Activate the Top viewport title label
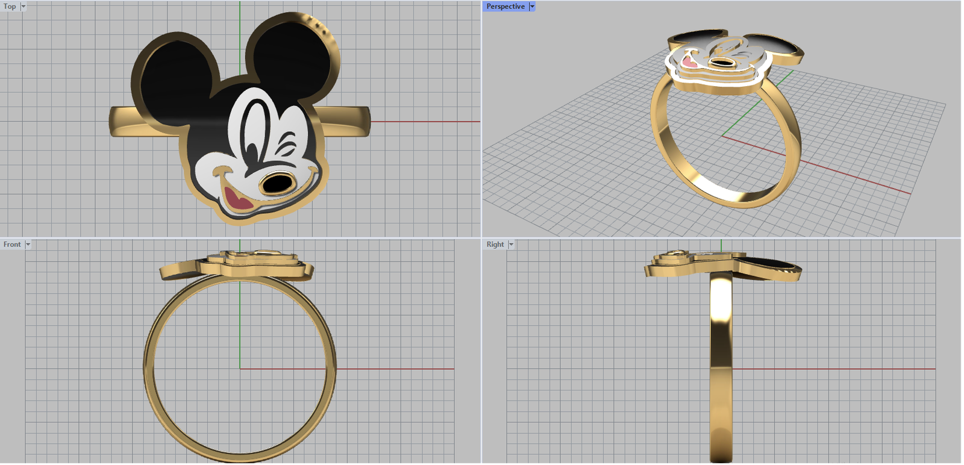The width and height of the screenshot is (964, 465). (10, 7)
